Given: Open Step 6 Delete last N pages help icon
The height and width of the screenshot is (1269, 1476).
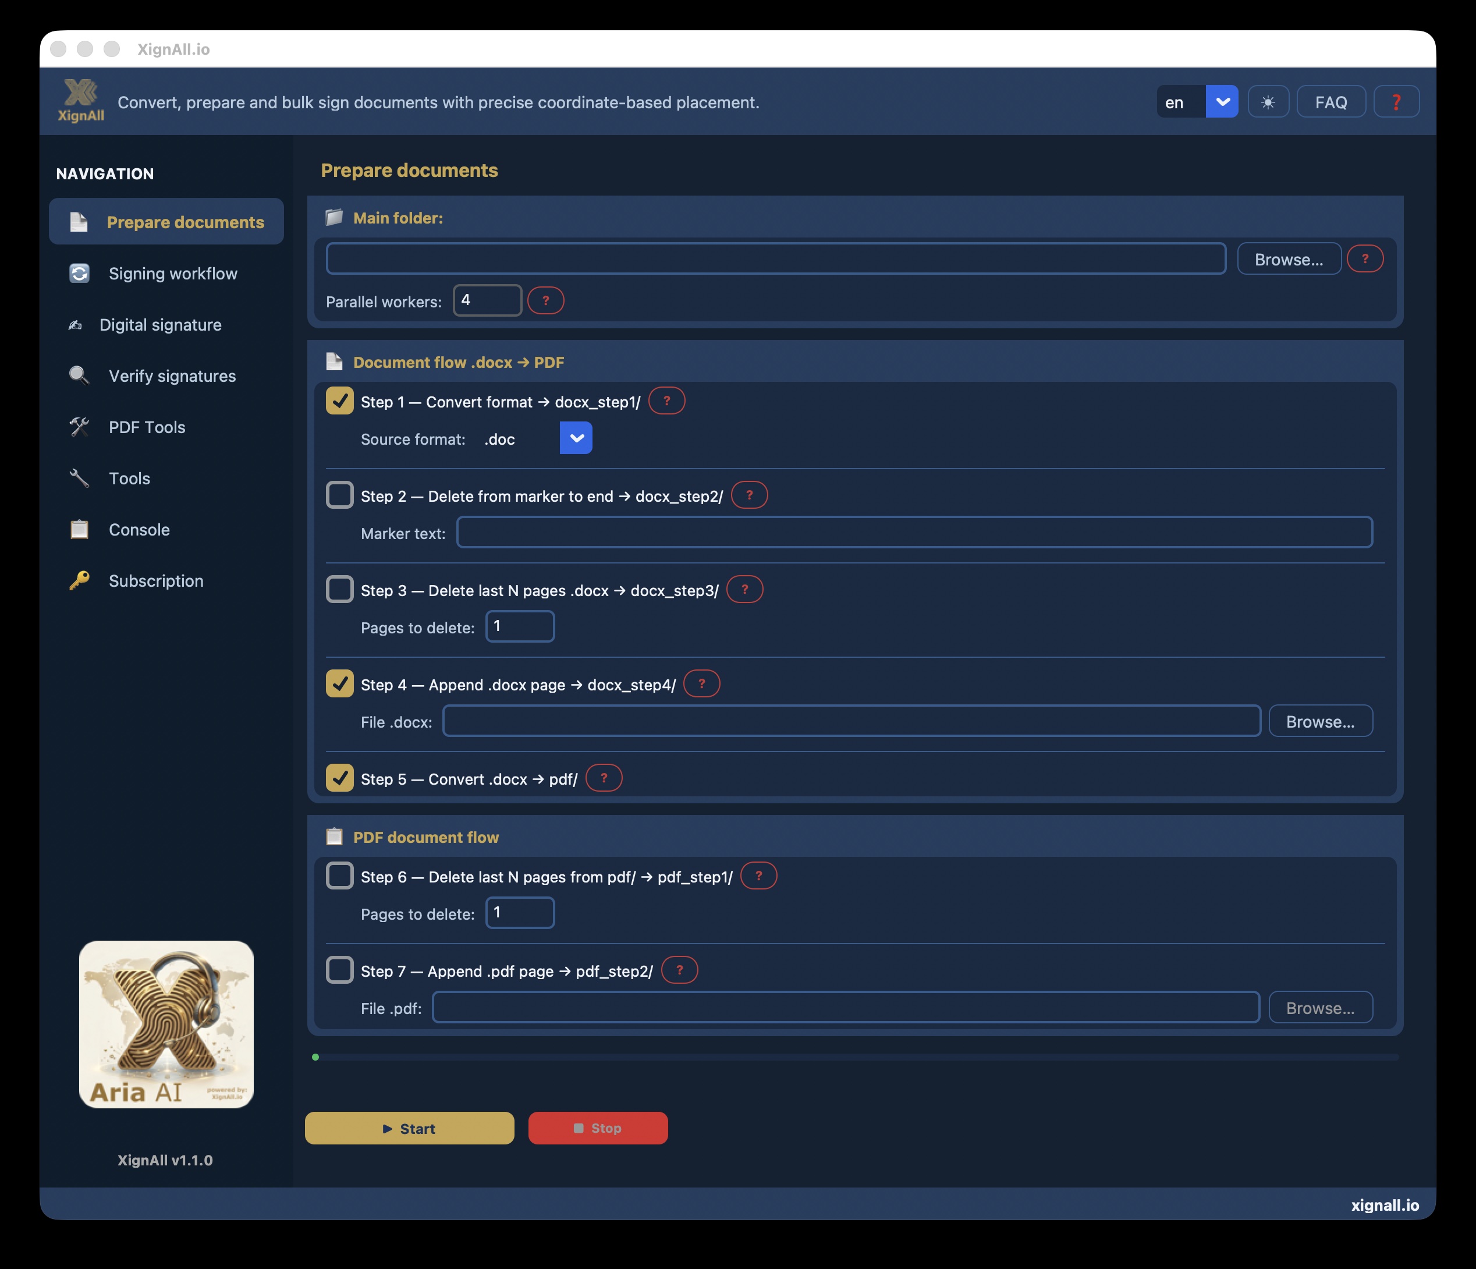Looking at the screenshot, I should 758,875.
